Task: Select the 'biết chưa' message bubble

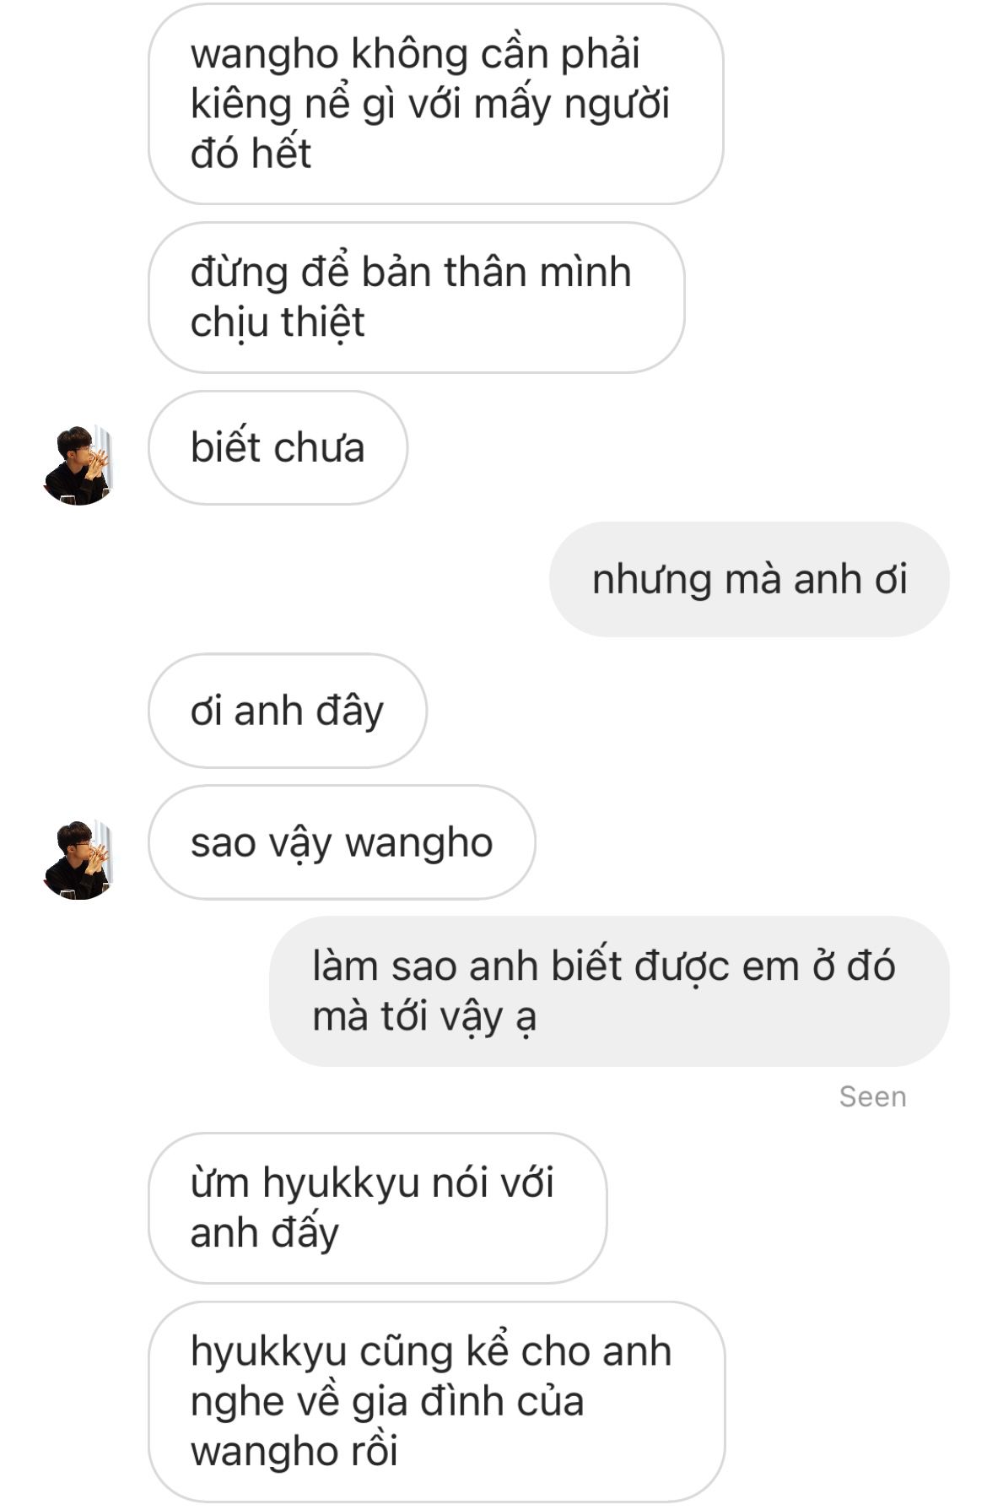Action: click(x=278, y=447)
